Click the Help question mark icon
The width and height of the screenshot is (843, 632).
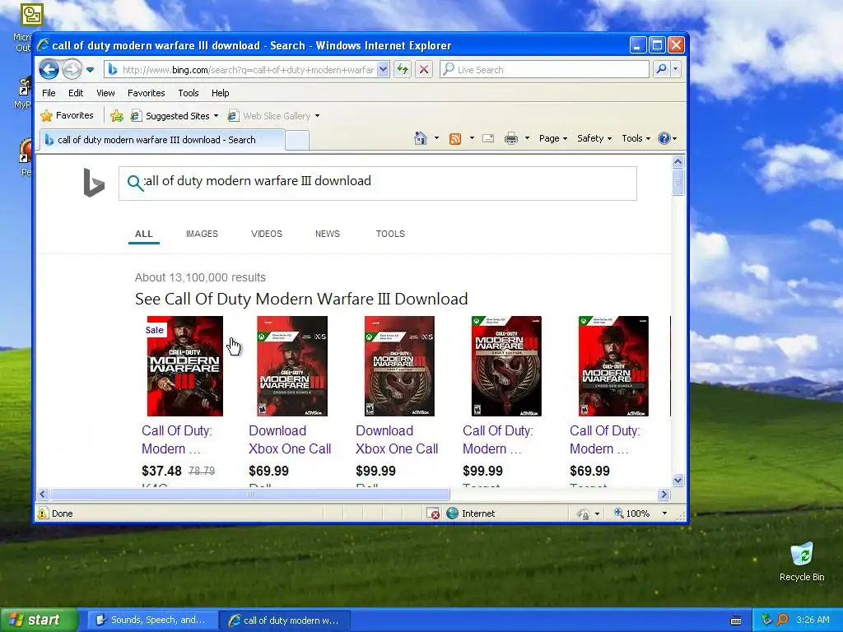(664, 138)
